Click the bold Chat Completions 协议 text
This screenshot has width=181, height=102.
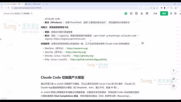tap(66, 96)
